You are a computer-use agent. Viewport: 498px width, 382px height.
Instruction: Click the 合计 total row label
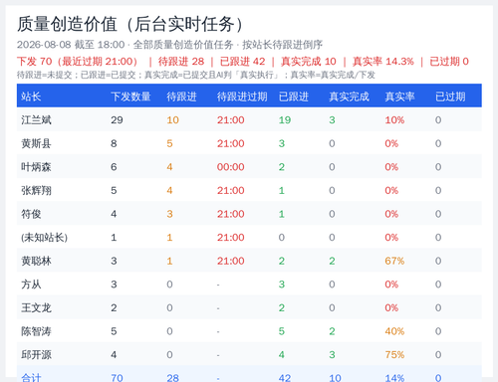point(31,378)
